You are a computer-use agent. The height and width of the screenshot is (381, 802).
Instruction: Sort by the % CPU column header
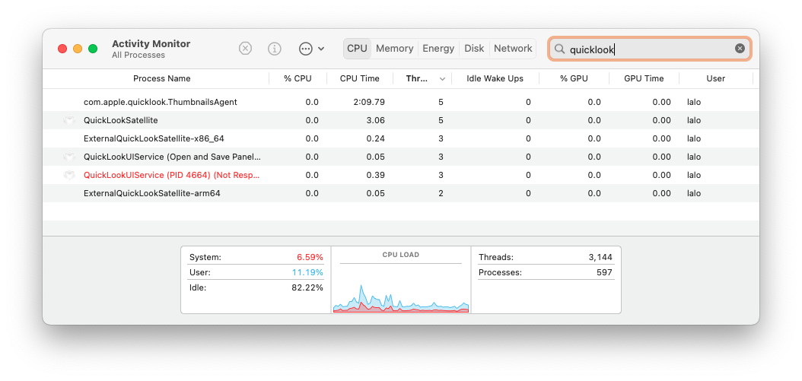tap(298, 78)
